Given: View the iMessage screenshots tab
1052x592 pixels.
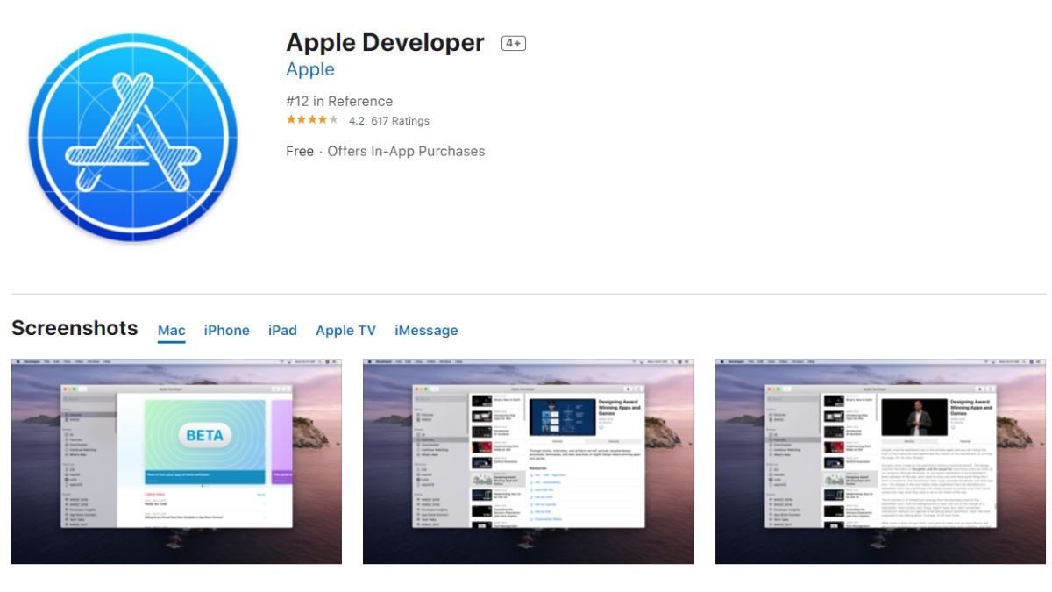Looking at the screenshot, I should tap(426, 331).
